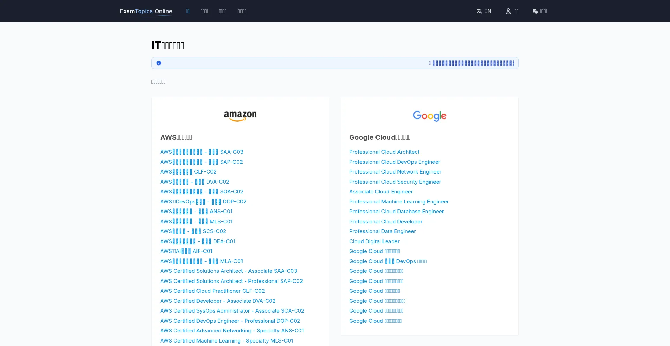Click the blue info icon in banner

coord(159,63)
